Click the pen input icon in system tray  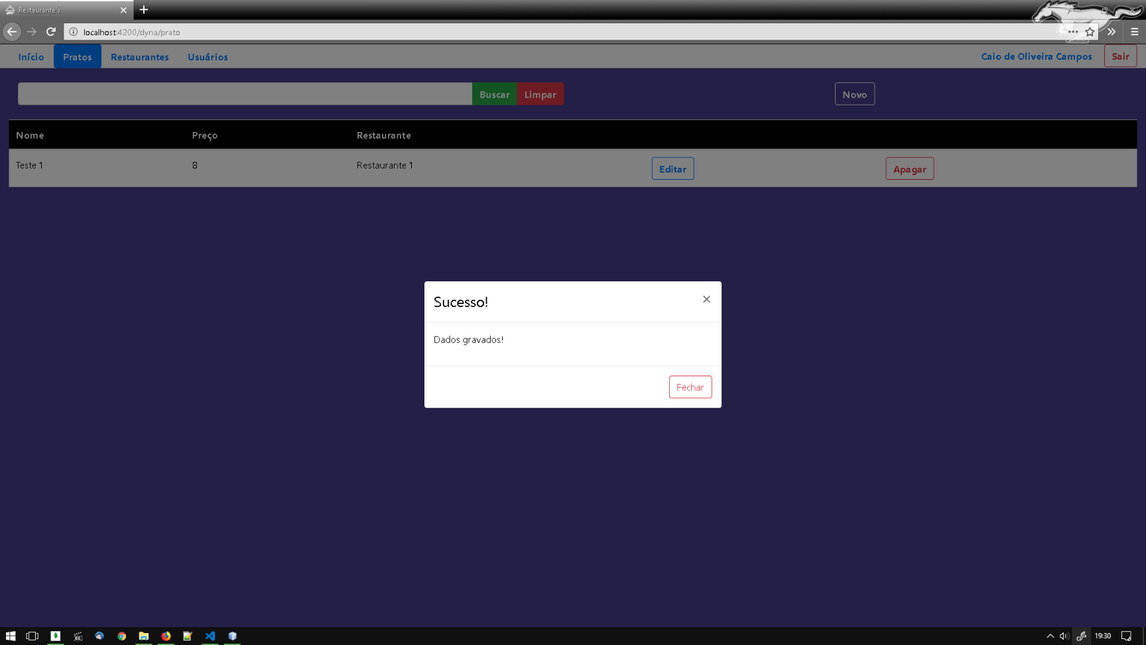point(1082,636)
